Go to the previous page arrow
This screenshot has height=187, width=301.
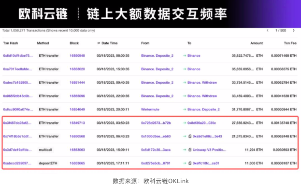tap(267, 30)
